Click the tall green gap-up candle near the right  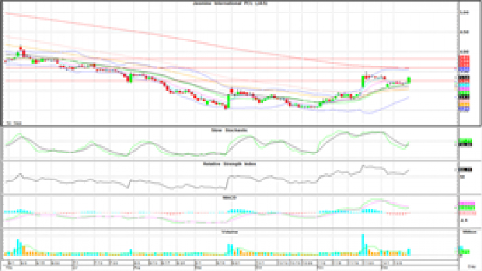pyautogui.click(x=363, y=82)
